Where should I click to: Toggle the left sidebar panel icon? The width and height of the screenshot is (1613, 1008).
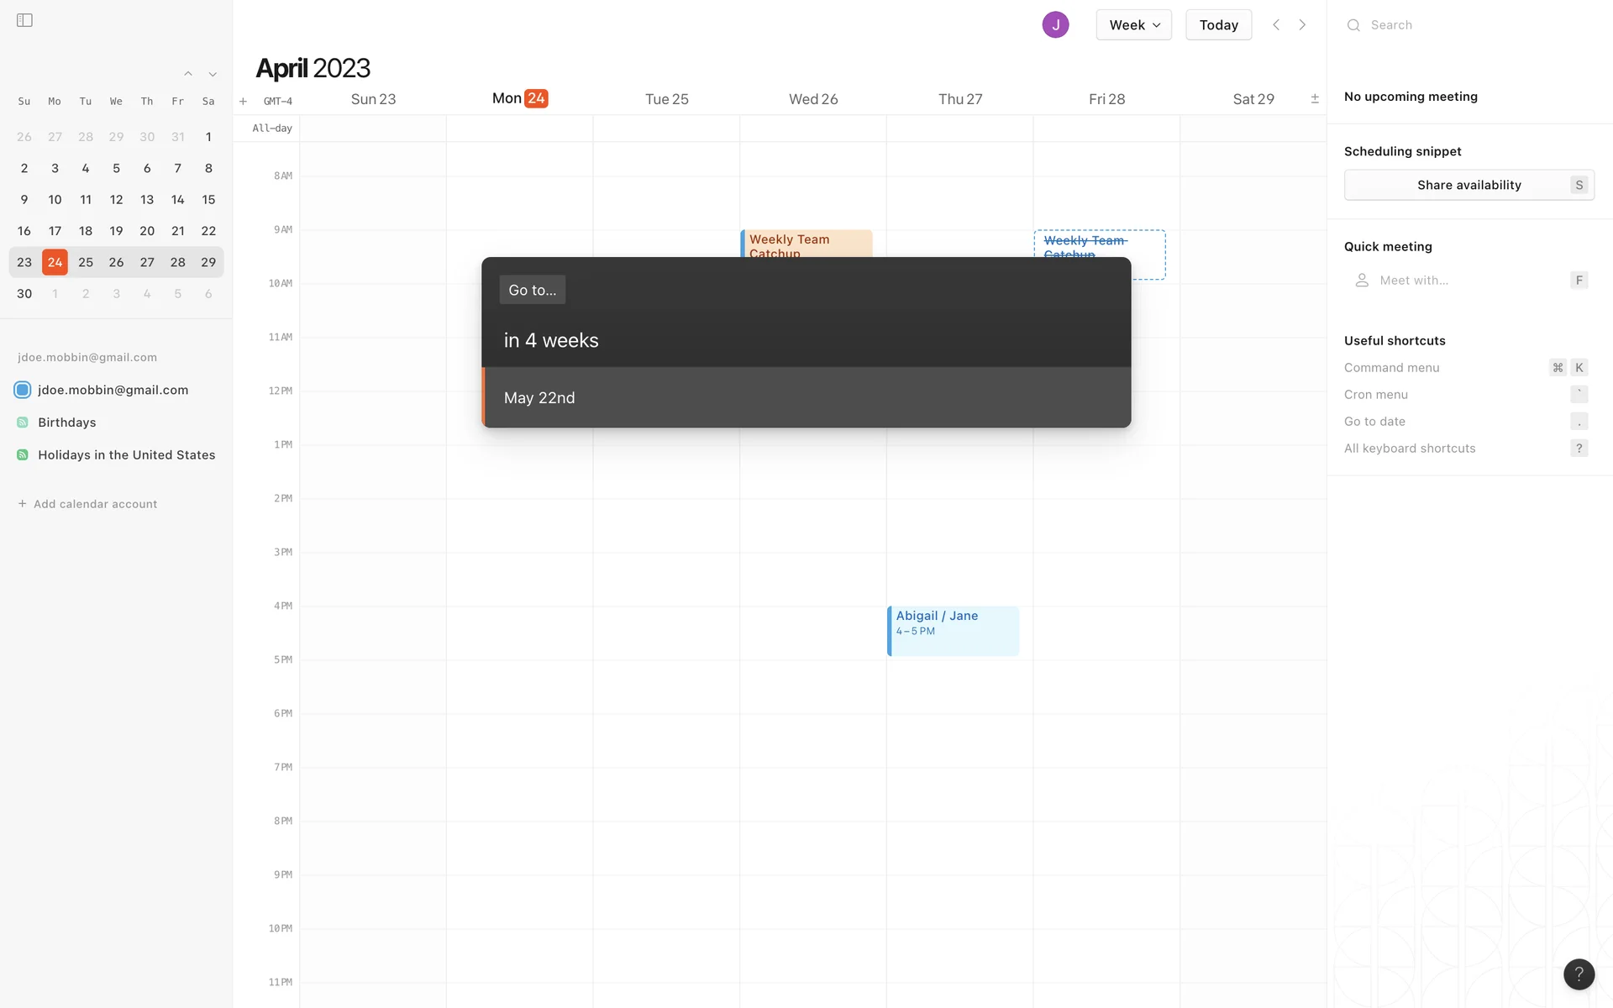24,20
